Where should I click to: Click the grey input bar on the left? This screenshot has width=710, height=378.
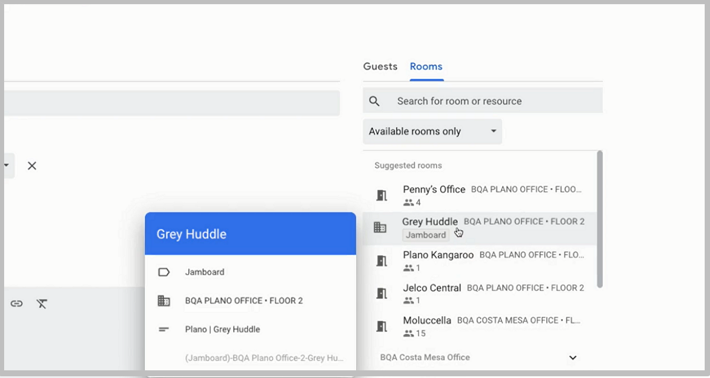pos(172,103)
